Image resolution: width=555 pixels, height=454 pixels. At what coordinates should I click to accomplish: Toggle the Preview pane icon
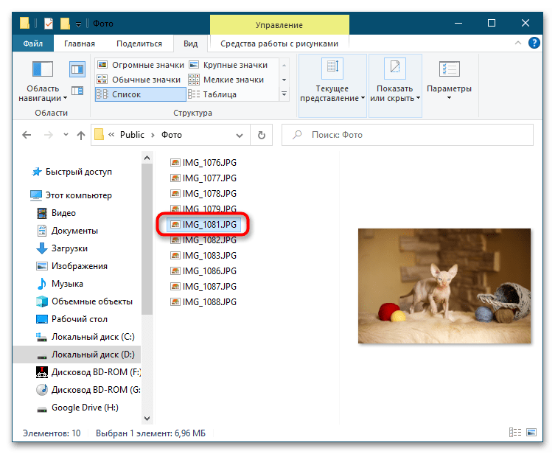tap(77, 69)
